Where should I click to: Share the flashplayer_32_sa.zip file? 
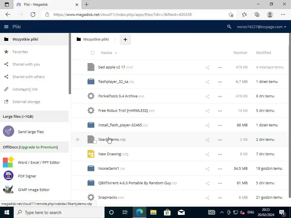pos(207,82)
